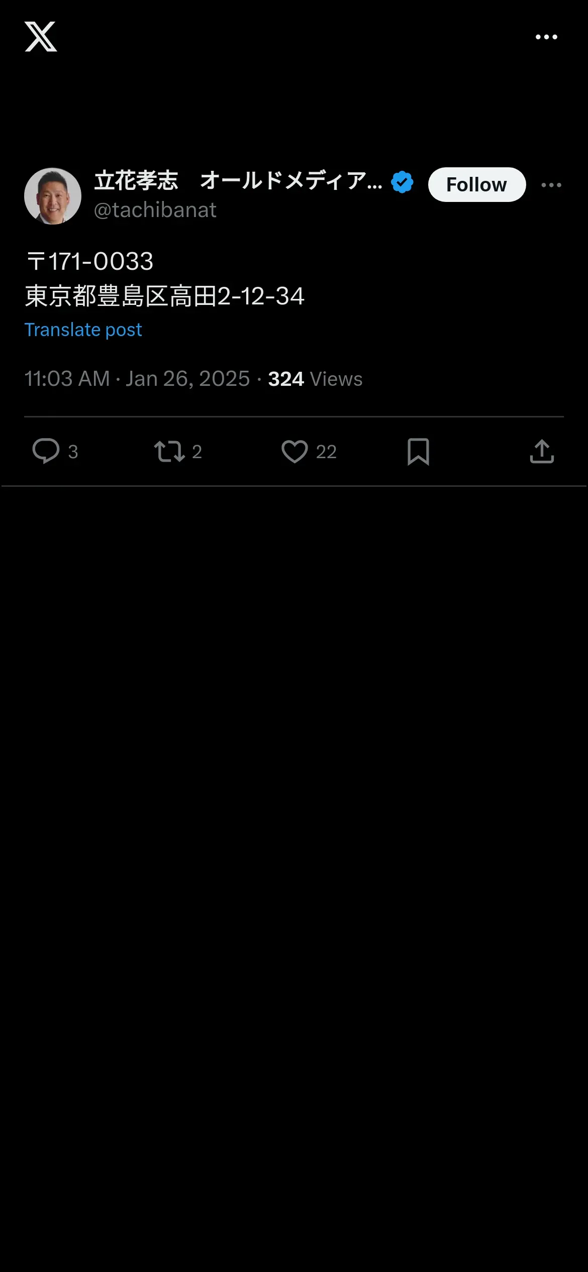The width and height of the screenshot is (588, 1272).
Task: Click the display name 立花孝志
Action: point(137,181)
